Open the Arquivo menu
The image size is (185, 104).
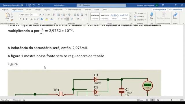(5, 10)
